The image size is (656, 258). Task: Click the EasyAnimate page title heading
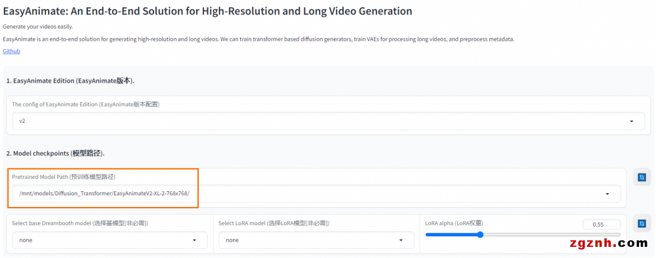tap(207, 11)
